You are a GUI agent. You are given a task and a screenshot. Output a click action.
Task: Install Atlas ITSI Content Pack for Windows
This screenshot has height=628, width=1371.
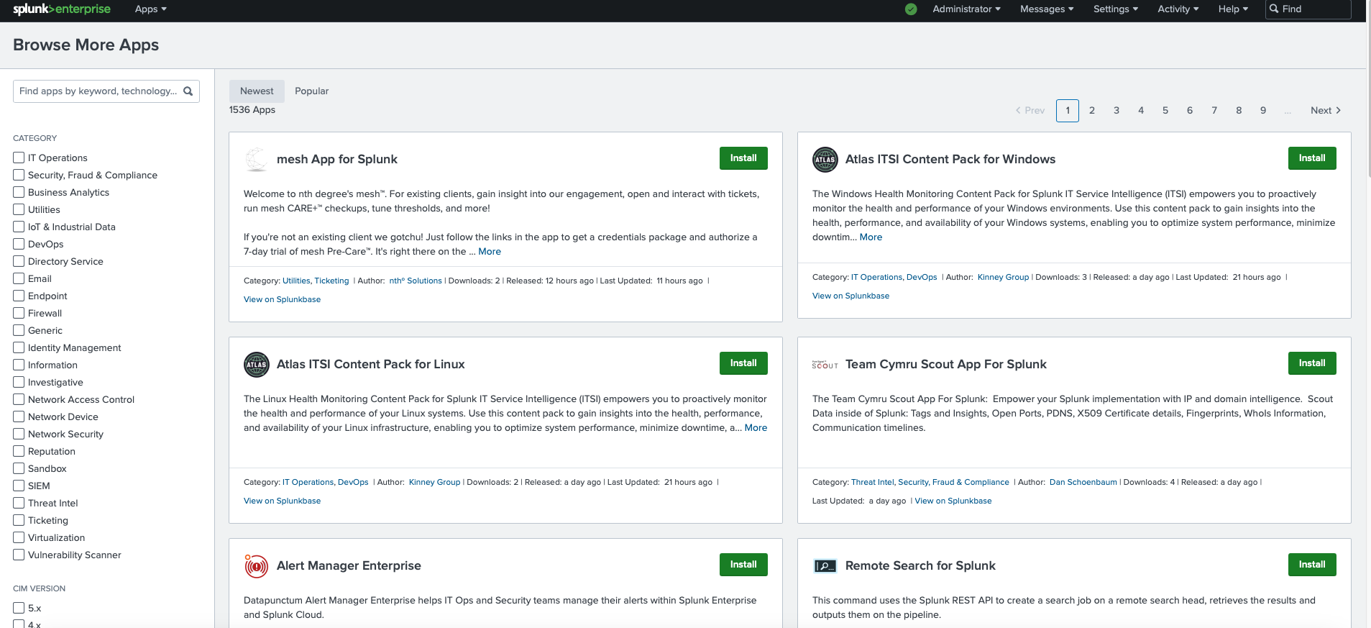pyautogui.click(x=1312, y=158)
